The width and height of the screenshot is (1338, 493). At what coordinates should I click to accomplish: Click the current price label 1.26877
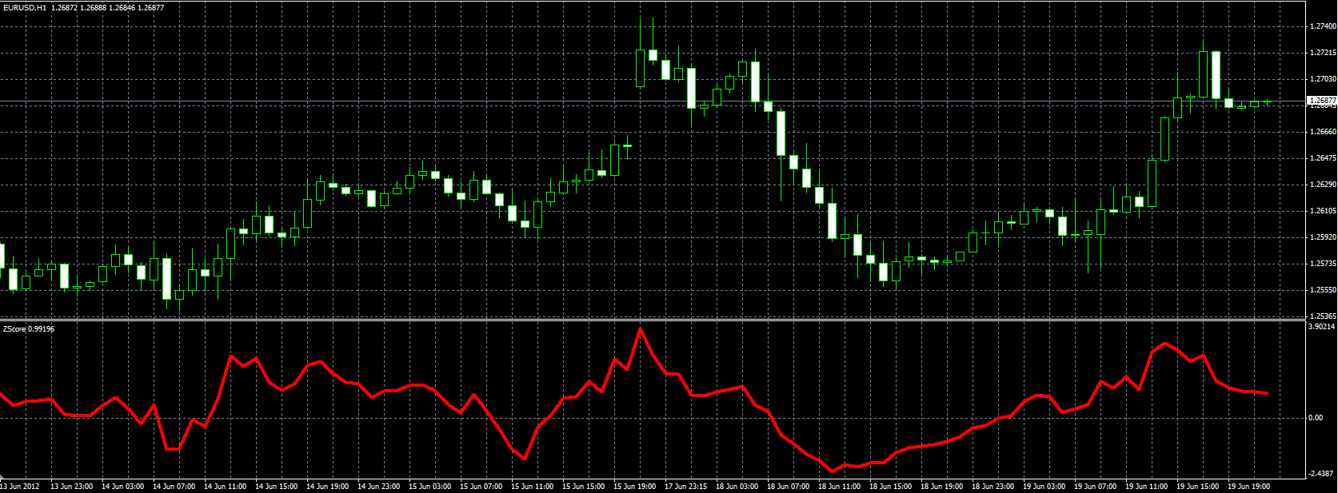[x=1322, y=101]
